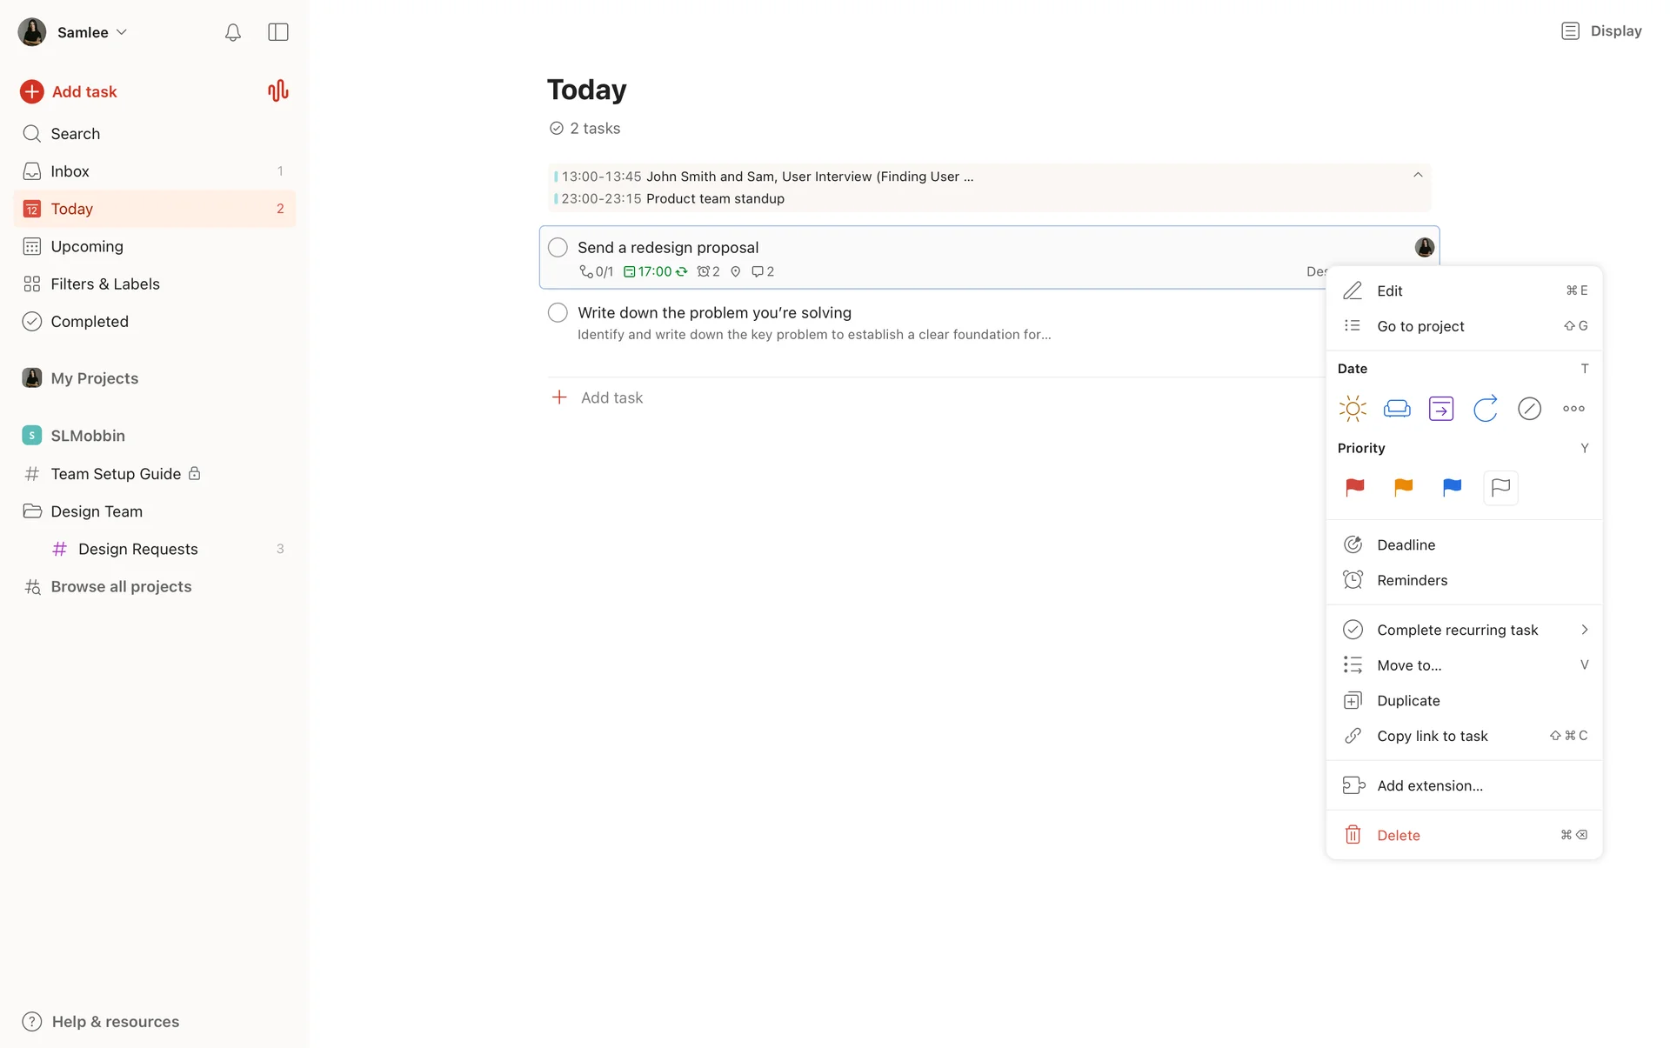Image resolution: width=1670 pixels, height=1048 pixels.
Task: Open the Display settings button
Action: pos(1601,31)
